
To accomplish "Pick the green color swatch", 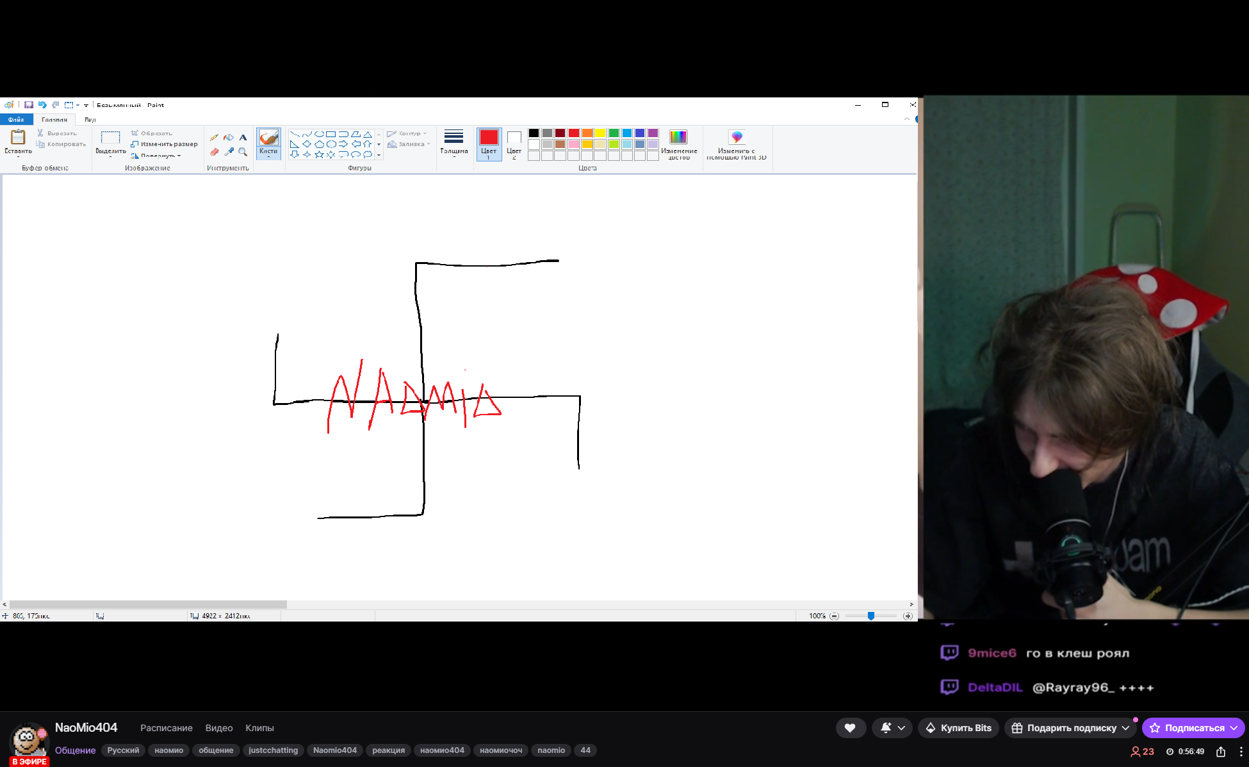I will [614, 133].
